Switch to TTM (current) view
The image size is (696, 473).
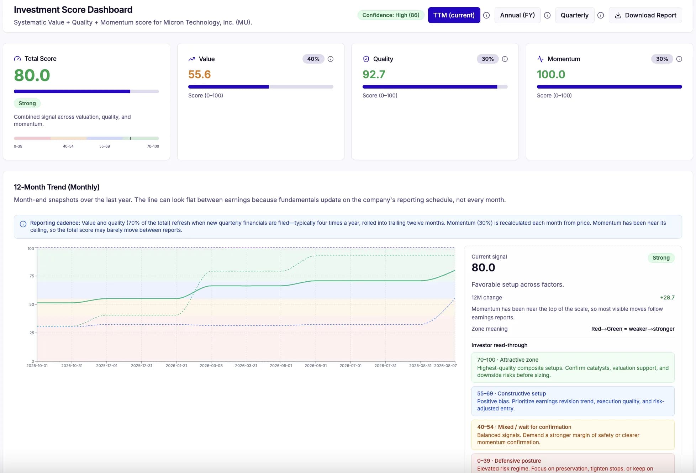coord(454,15)
